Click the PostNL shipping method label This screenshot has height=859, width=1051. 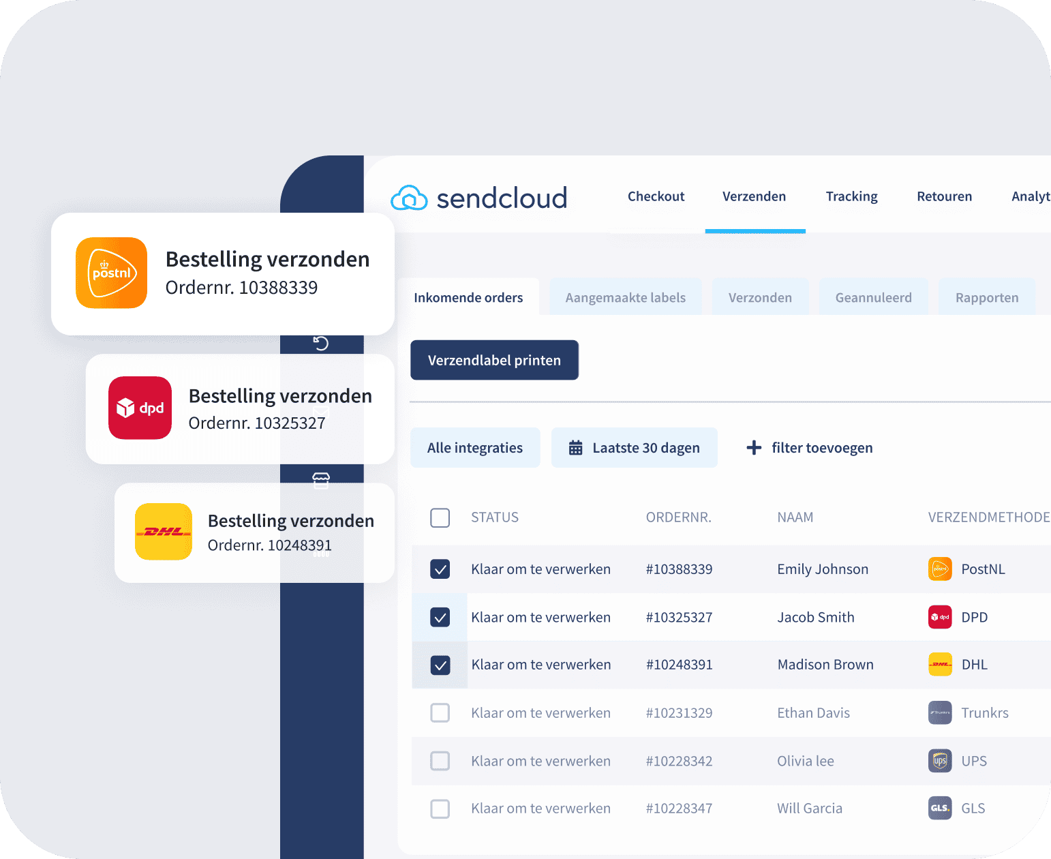pyautogui.click(x=983, y=569)
